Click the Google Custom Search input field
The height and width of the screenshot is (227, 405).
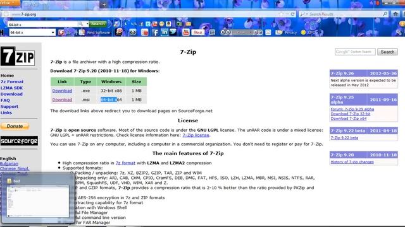[355, 52]
